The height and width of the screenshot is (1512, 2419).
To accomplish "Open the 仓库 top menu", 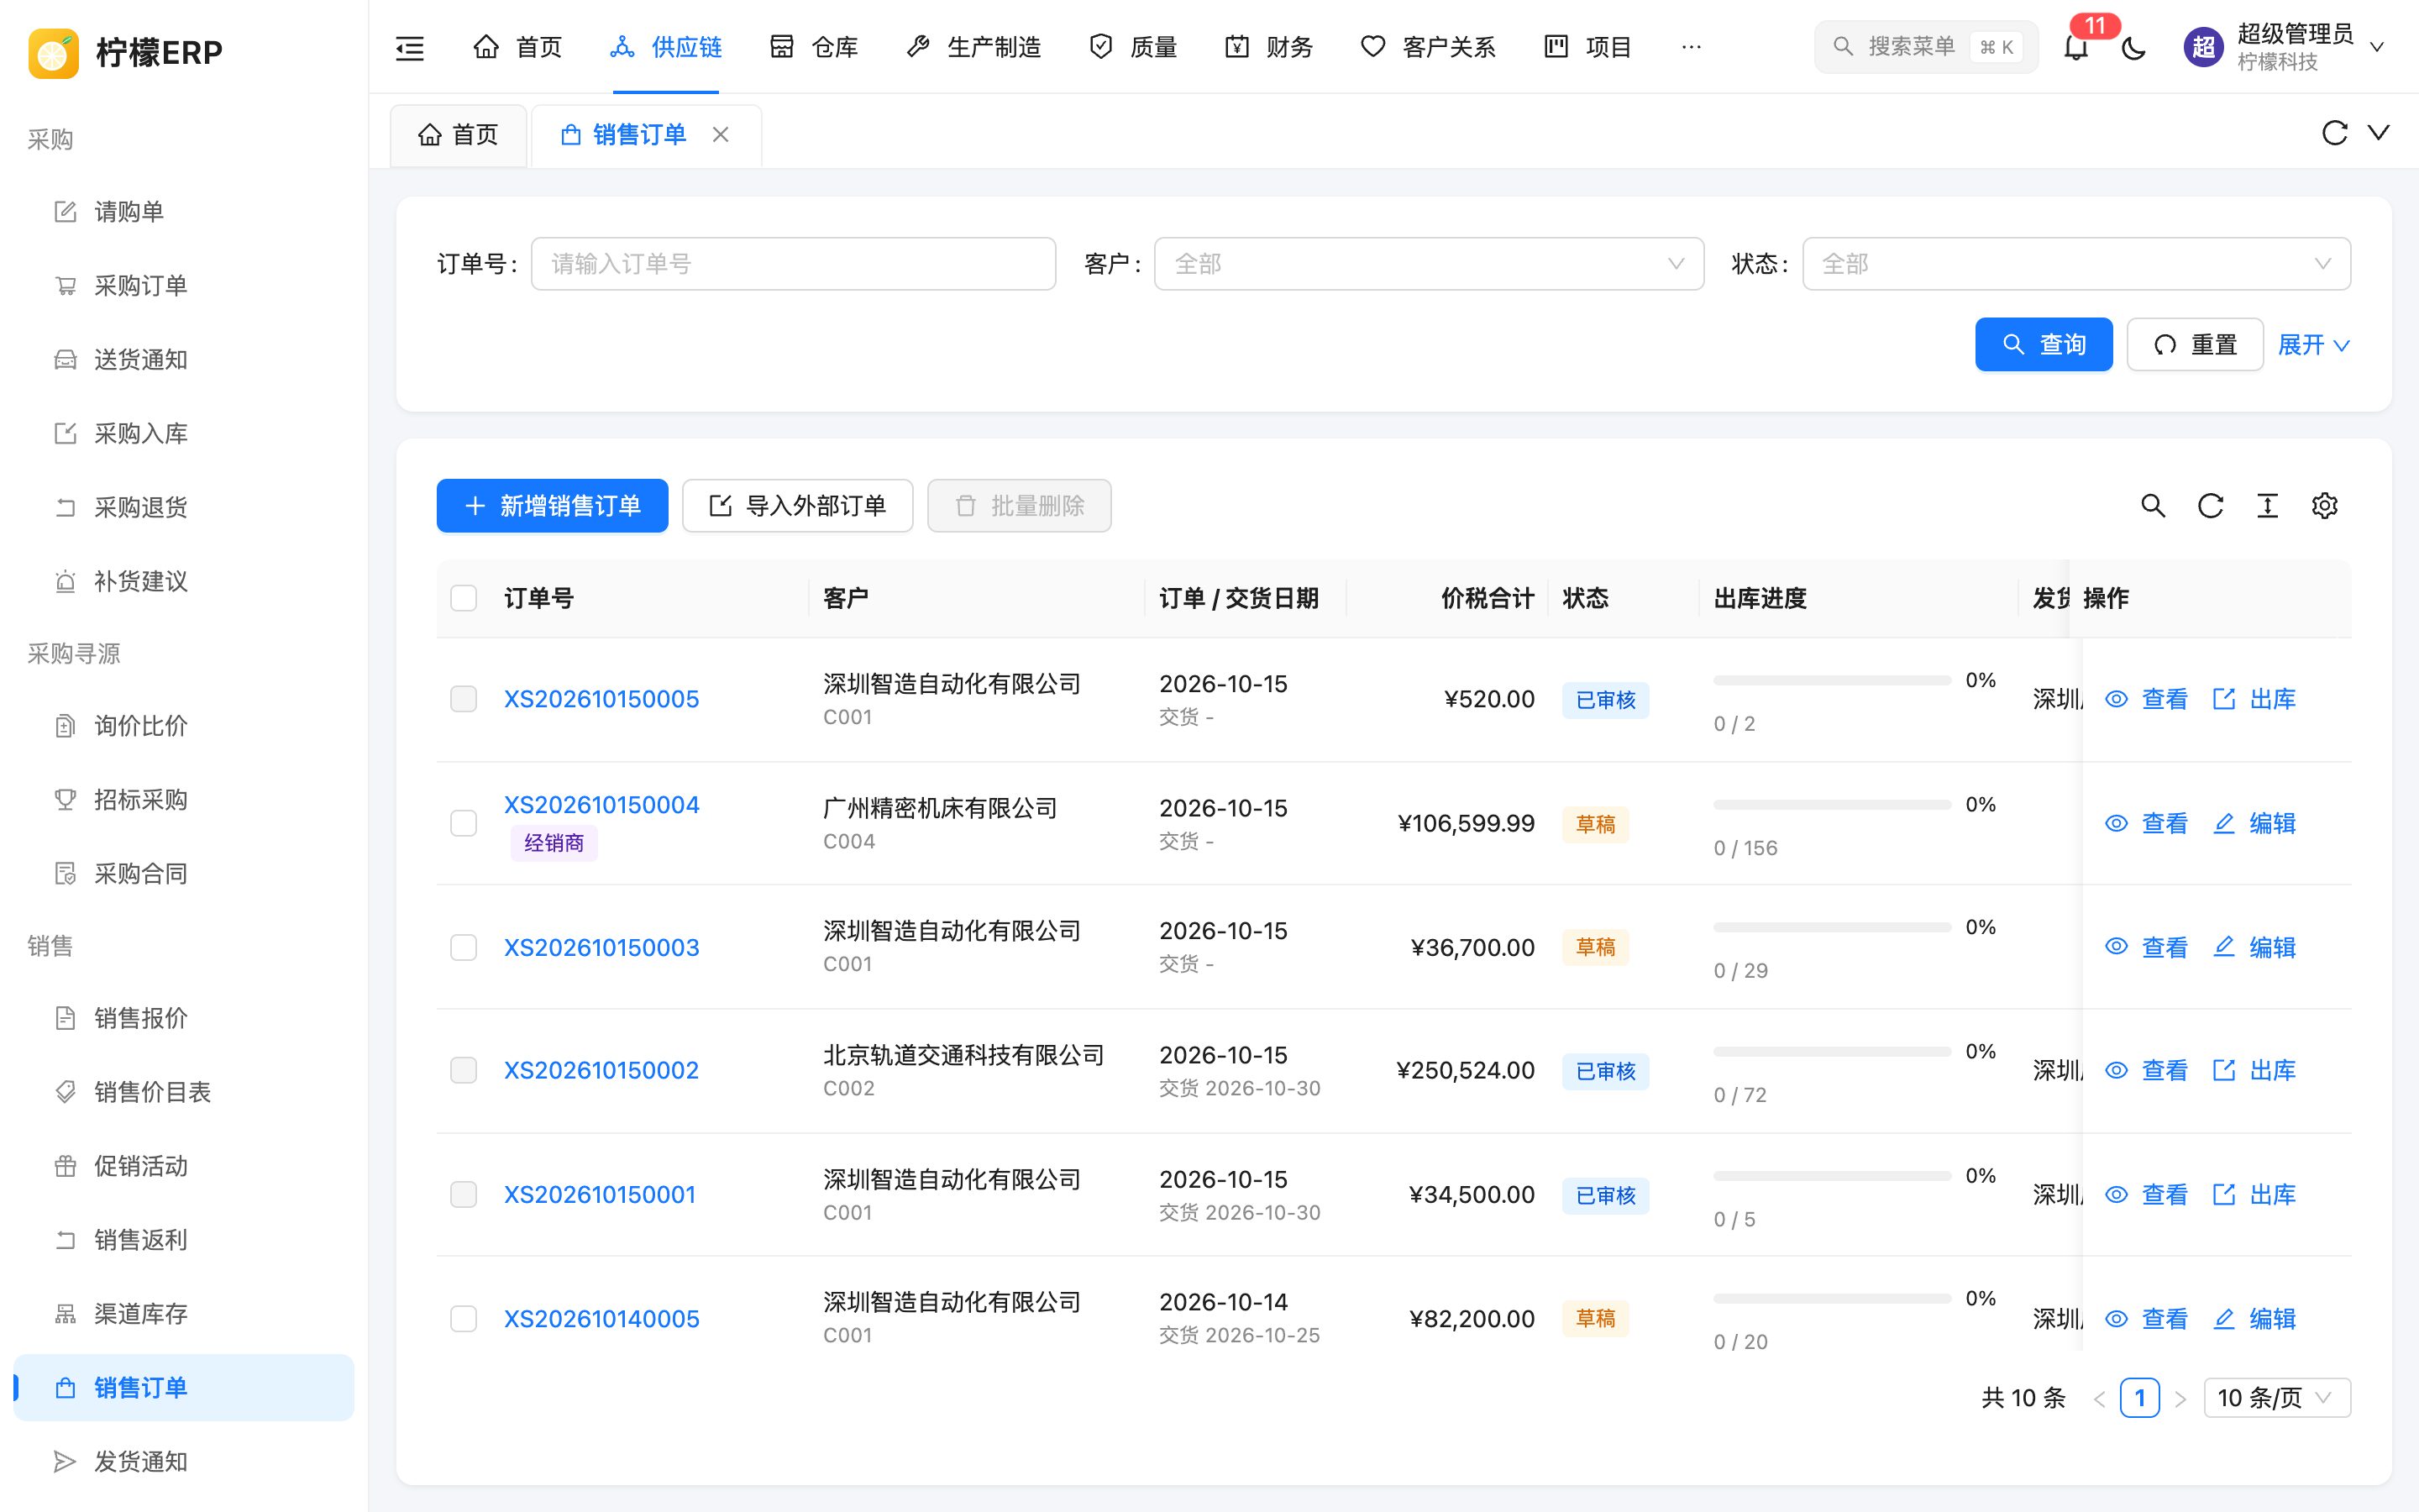I will [x=814, y=47].
